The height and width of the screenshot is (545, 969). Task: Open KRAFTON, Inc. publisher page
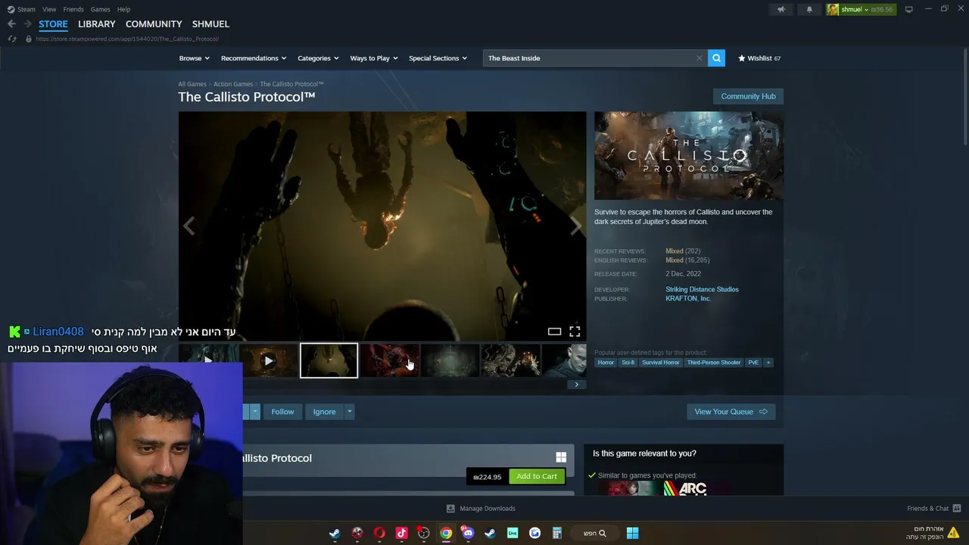[688, 299]
